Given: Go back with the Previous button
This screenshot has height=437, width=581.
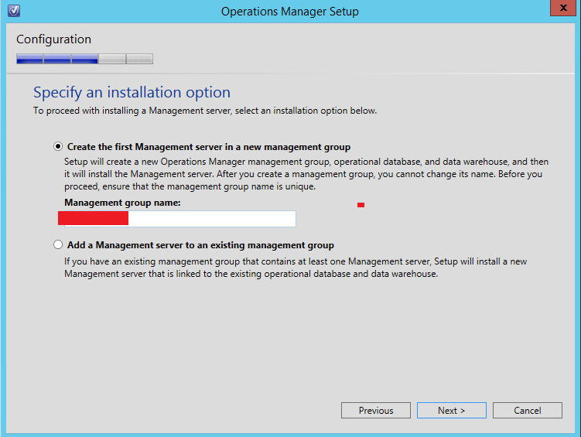Looking at the screenshot, I should tap(376, 411).
